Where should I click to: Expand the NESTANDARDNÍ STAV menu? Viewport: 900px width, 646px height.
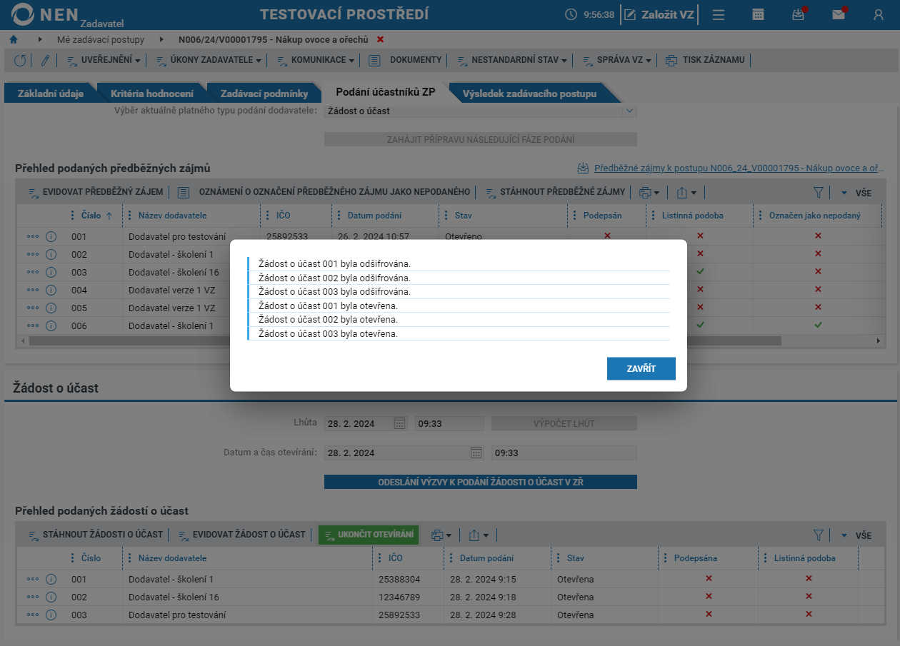click(511, 60)
